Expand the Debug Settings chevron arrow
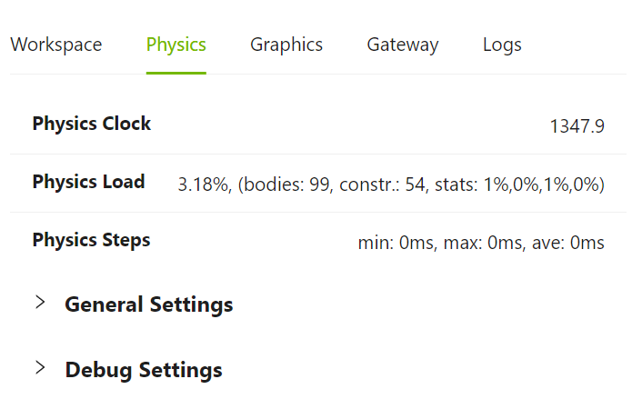The image size is (642, 399). pos(40,368)
